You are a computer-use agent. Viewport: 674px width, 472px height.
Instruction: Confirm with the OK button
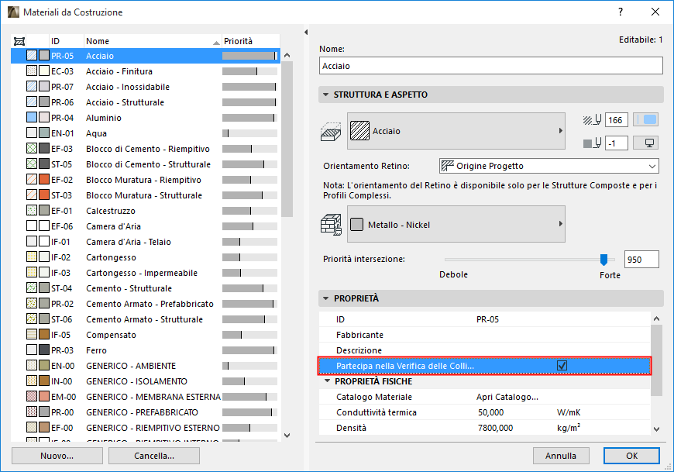[x=631, y=456]
